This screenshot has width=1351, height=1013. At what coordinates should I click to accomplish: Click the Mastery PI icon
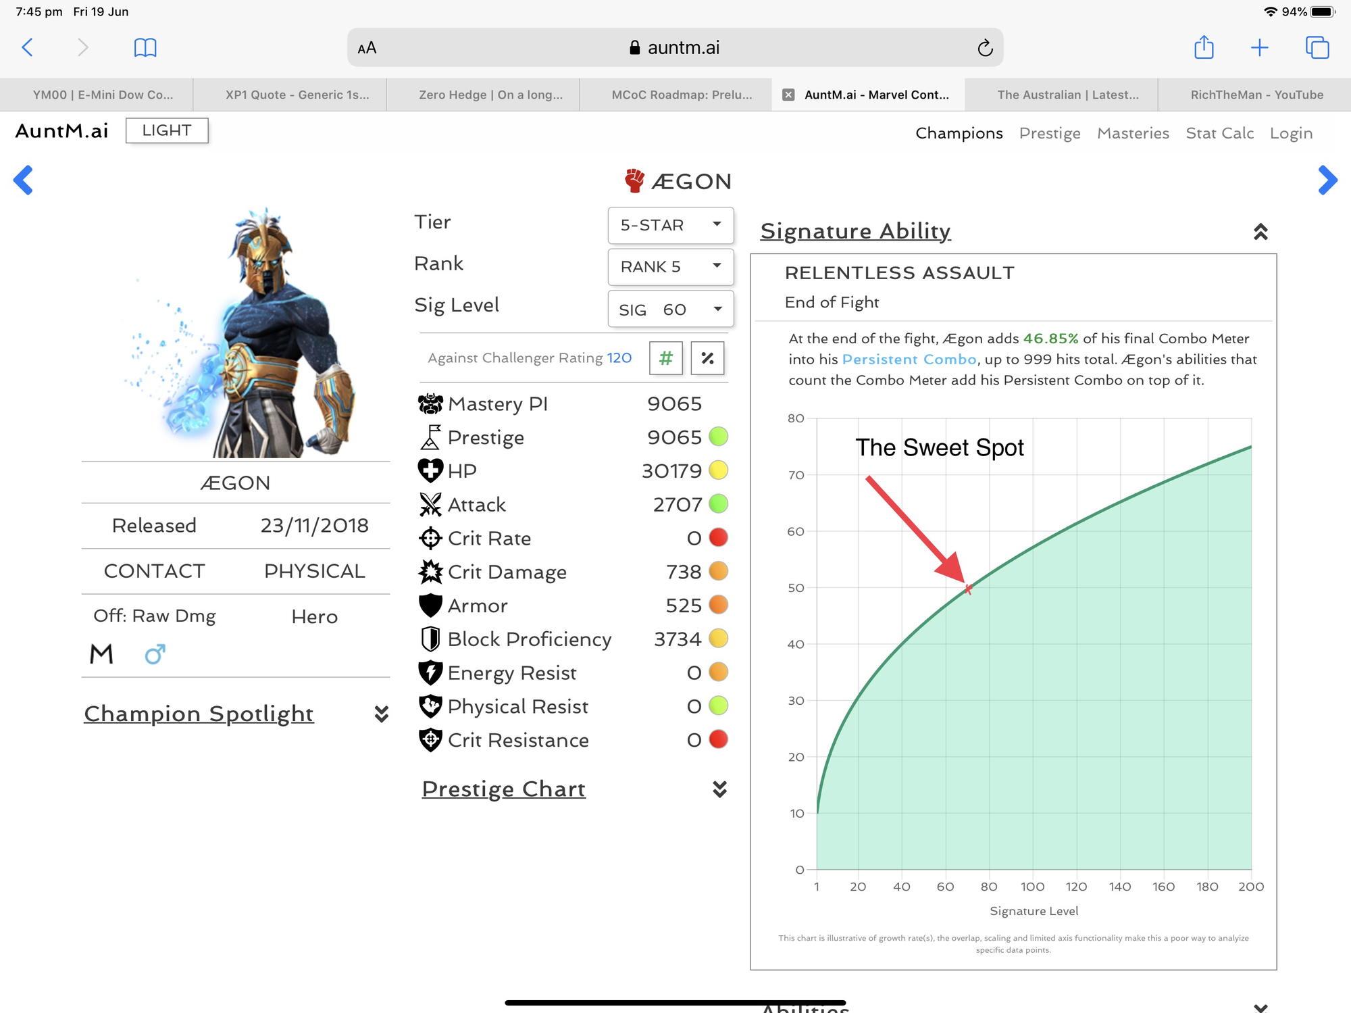tap(430, 403)
